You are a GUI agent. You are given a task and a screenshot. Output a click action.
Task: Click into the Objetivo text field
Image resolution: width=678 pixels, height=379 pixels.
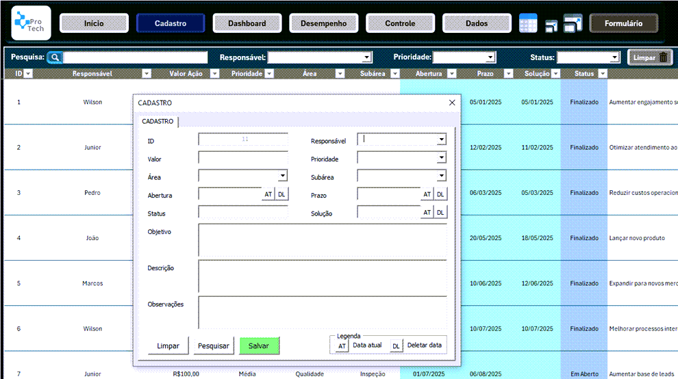click(x=322, y=239)
